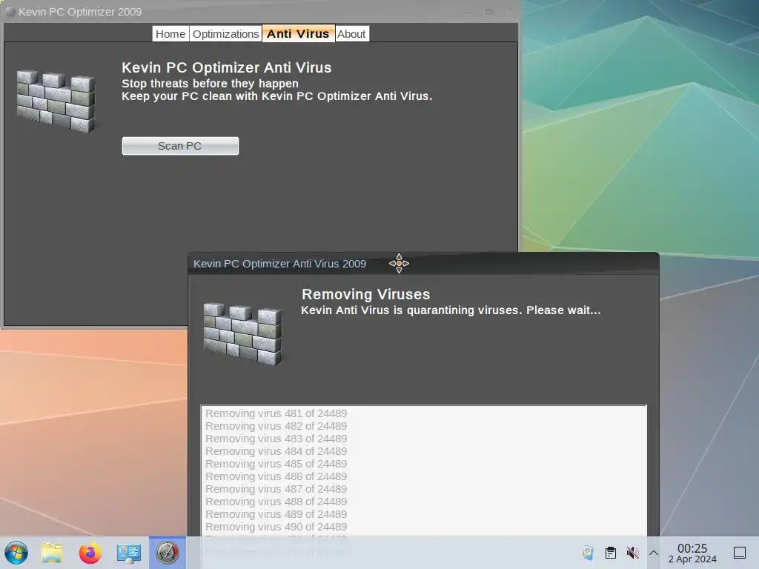
Task: Click the Scan PC button
Action: tap(180, 146)
